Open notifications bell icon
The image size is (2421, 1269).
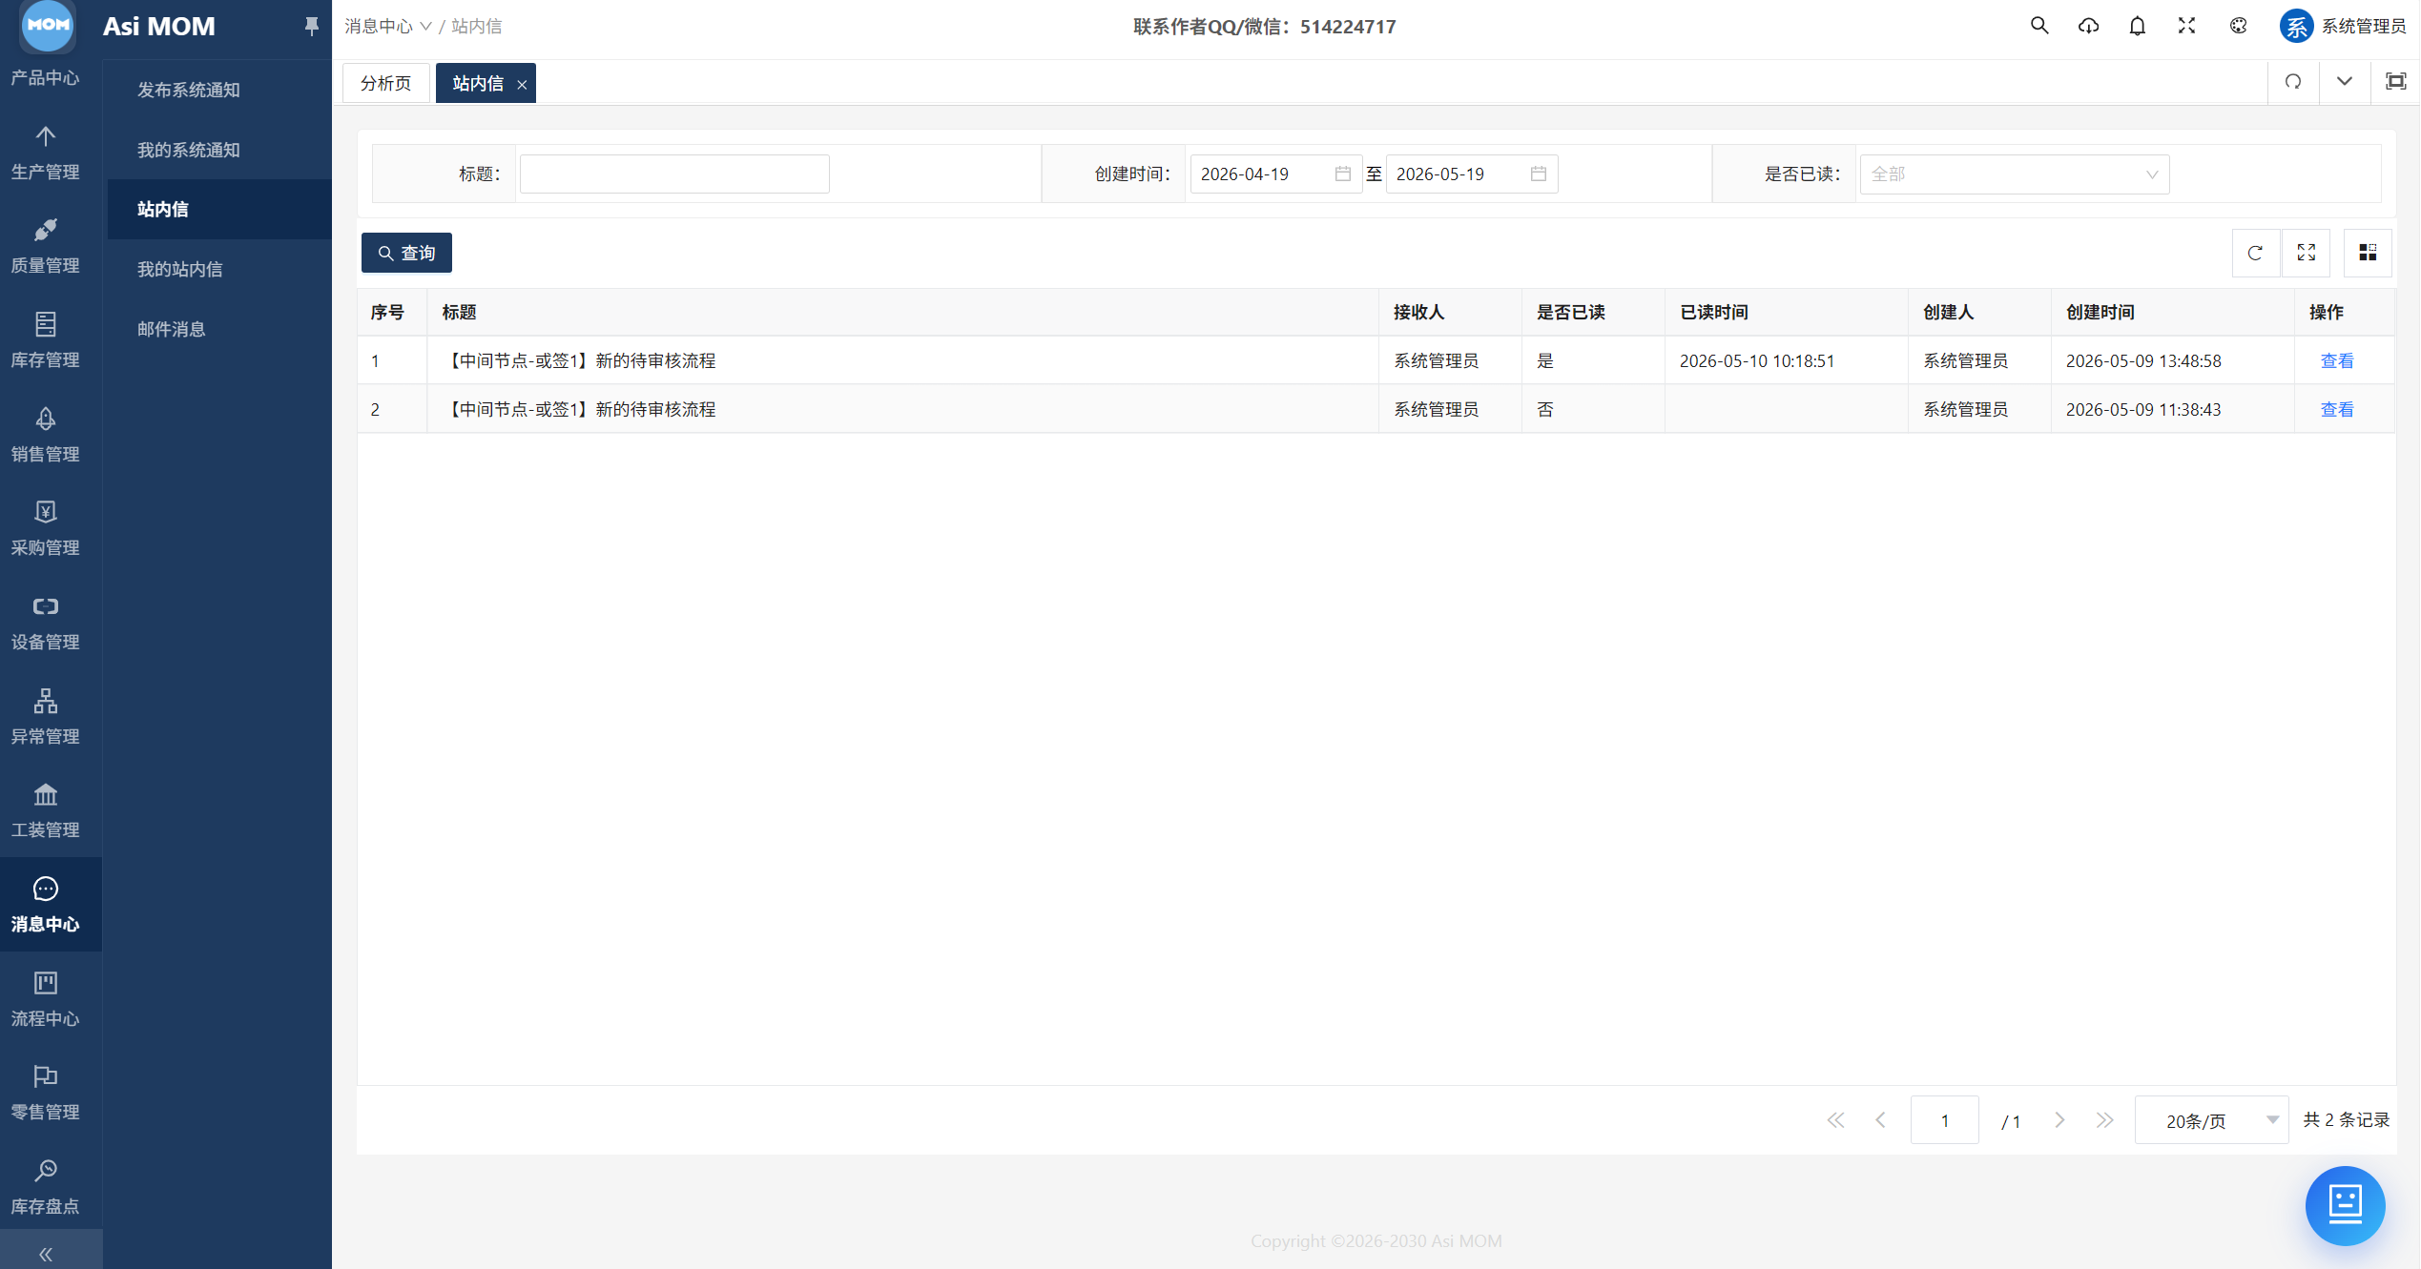pos(2138,26)
